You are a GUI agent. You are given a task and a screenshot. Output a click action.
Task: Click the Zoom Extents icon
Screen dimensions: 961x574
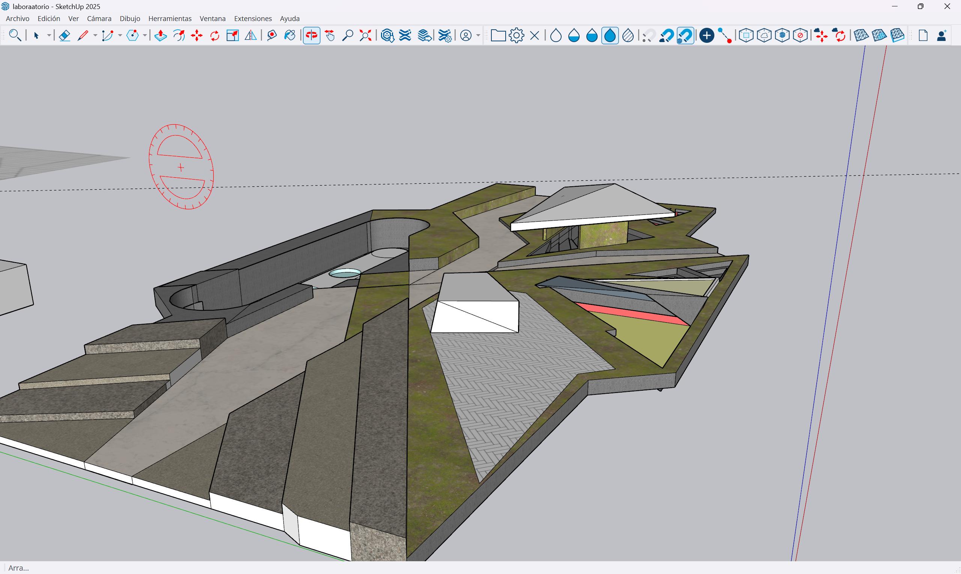pyautogui.click(x=365, y=36)
